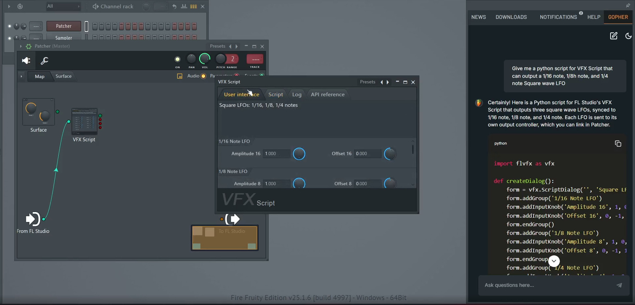The width and height of the screenshot is (635, 305).
Task: Mute the Patcher channel with its LED
Action: 10,26
